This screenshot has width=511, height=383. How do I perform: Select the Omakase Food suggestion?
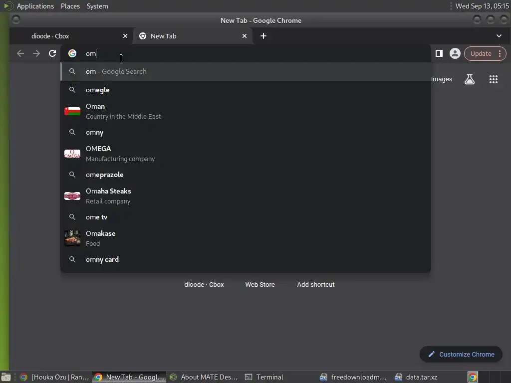tap(246, 238)
